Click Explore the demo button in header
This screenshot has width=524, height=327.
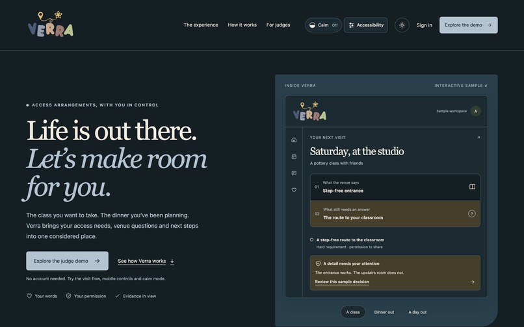coord(468,25)
